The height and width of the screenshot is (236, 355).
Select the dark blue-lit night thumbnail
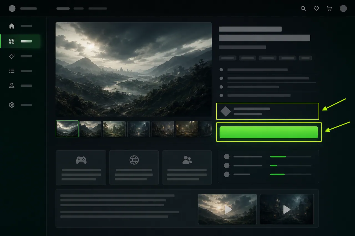(x=139, y=129)
